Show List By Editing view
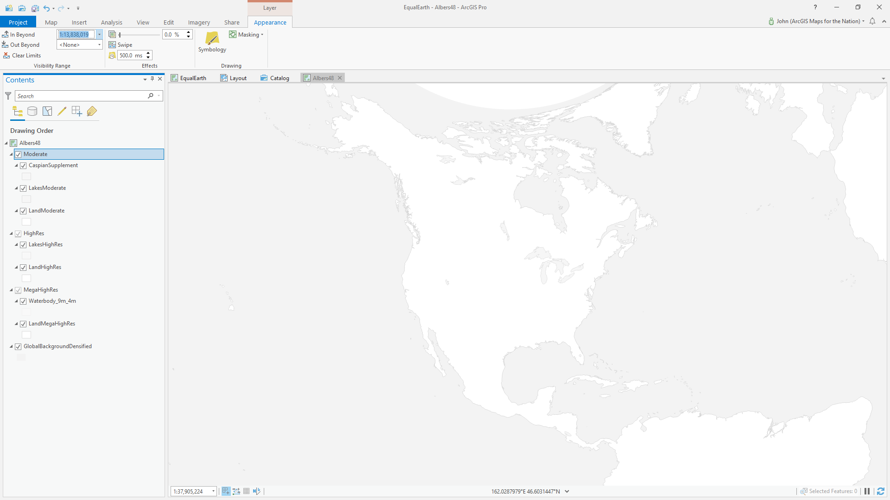This screenshot has height=500, width=890. click(62, 111)
